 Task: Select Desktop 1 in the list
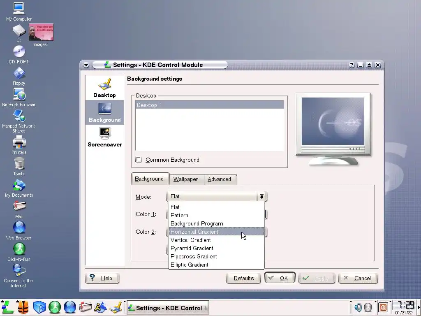209,105
